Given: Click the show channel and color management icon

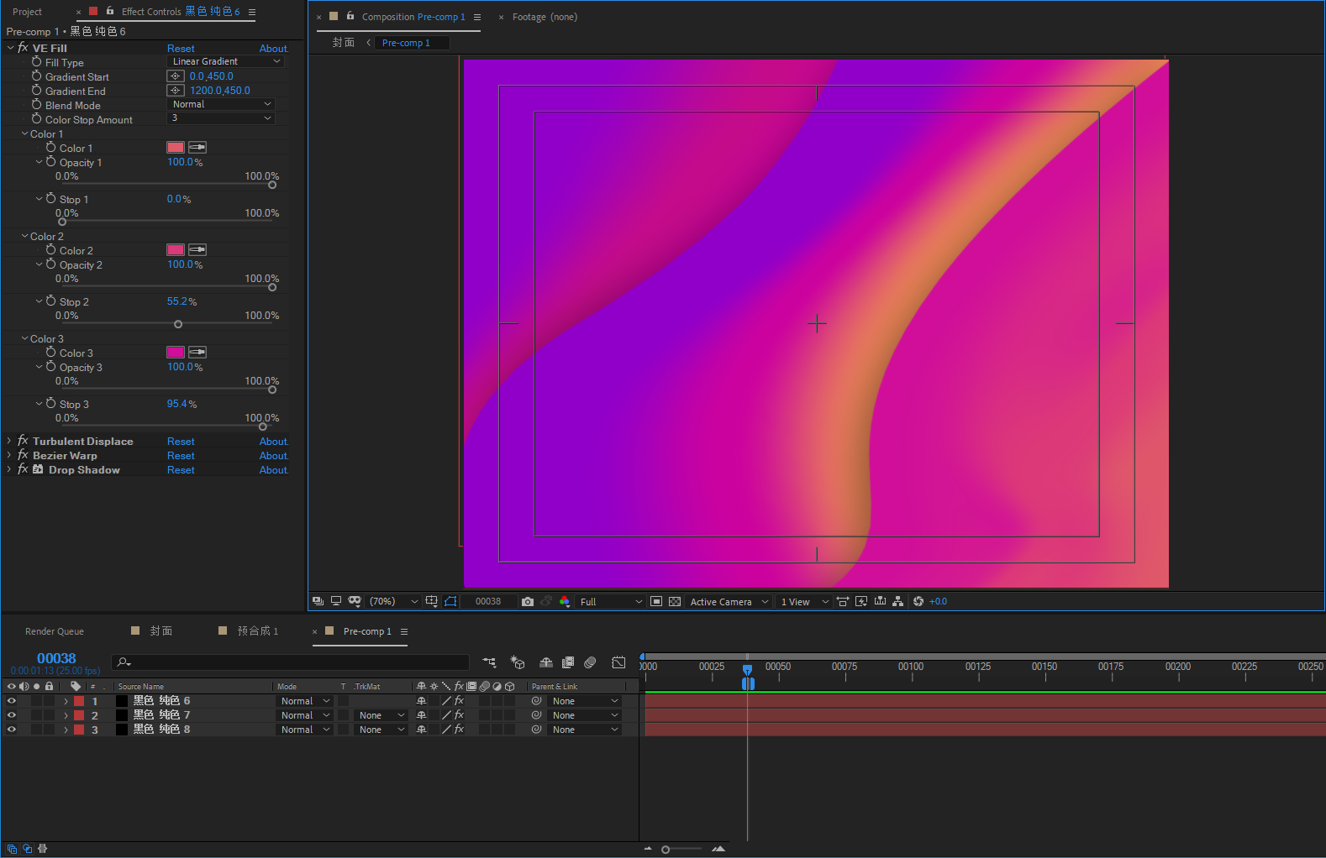Looking at the screenshot, I should coord(565,602).
